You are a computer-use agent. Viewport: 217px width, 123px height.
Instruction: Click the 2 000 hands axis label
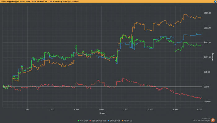(101, 109)
